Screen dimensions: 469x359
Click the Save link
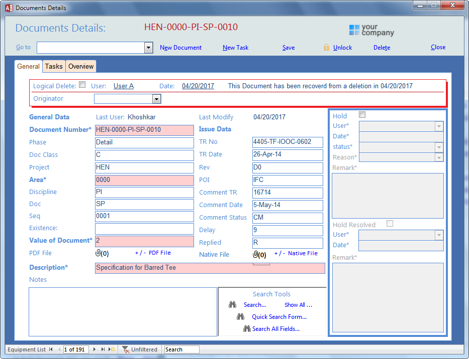point(289,48)
